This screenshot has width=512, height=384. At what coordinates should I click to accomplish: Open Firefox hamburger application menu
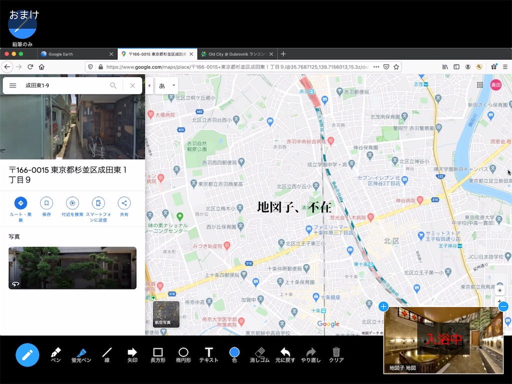tap(505, 67)
